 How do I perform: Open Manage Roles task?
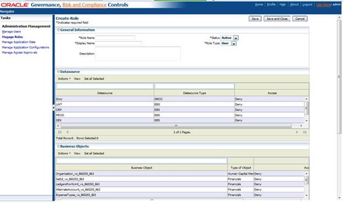(x=12, y=37)
